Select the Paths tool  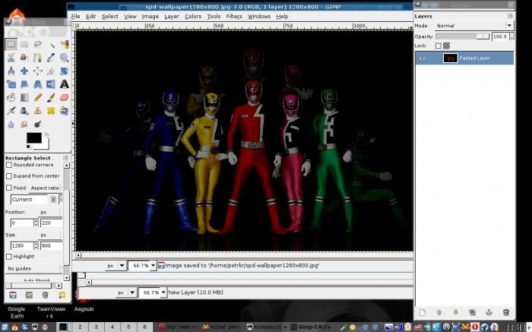[38, 57]
